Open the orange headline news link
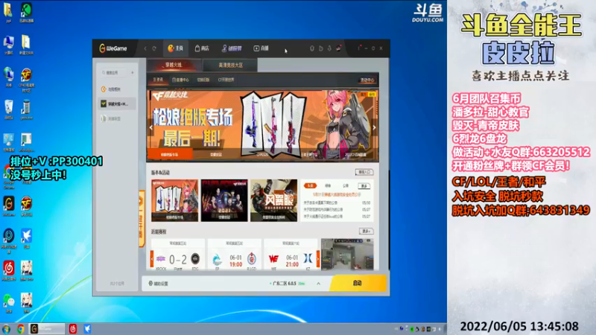 point(337,194)
